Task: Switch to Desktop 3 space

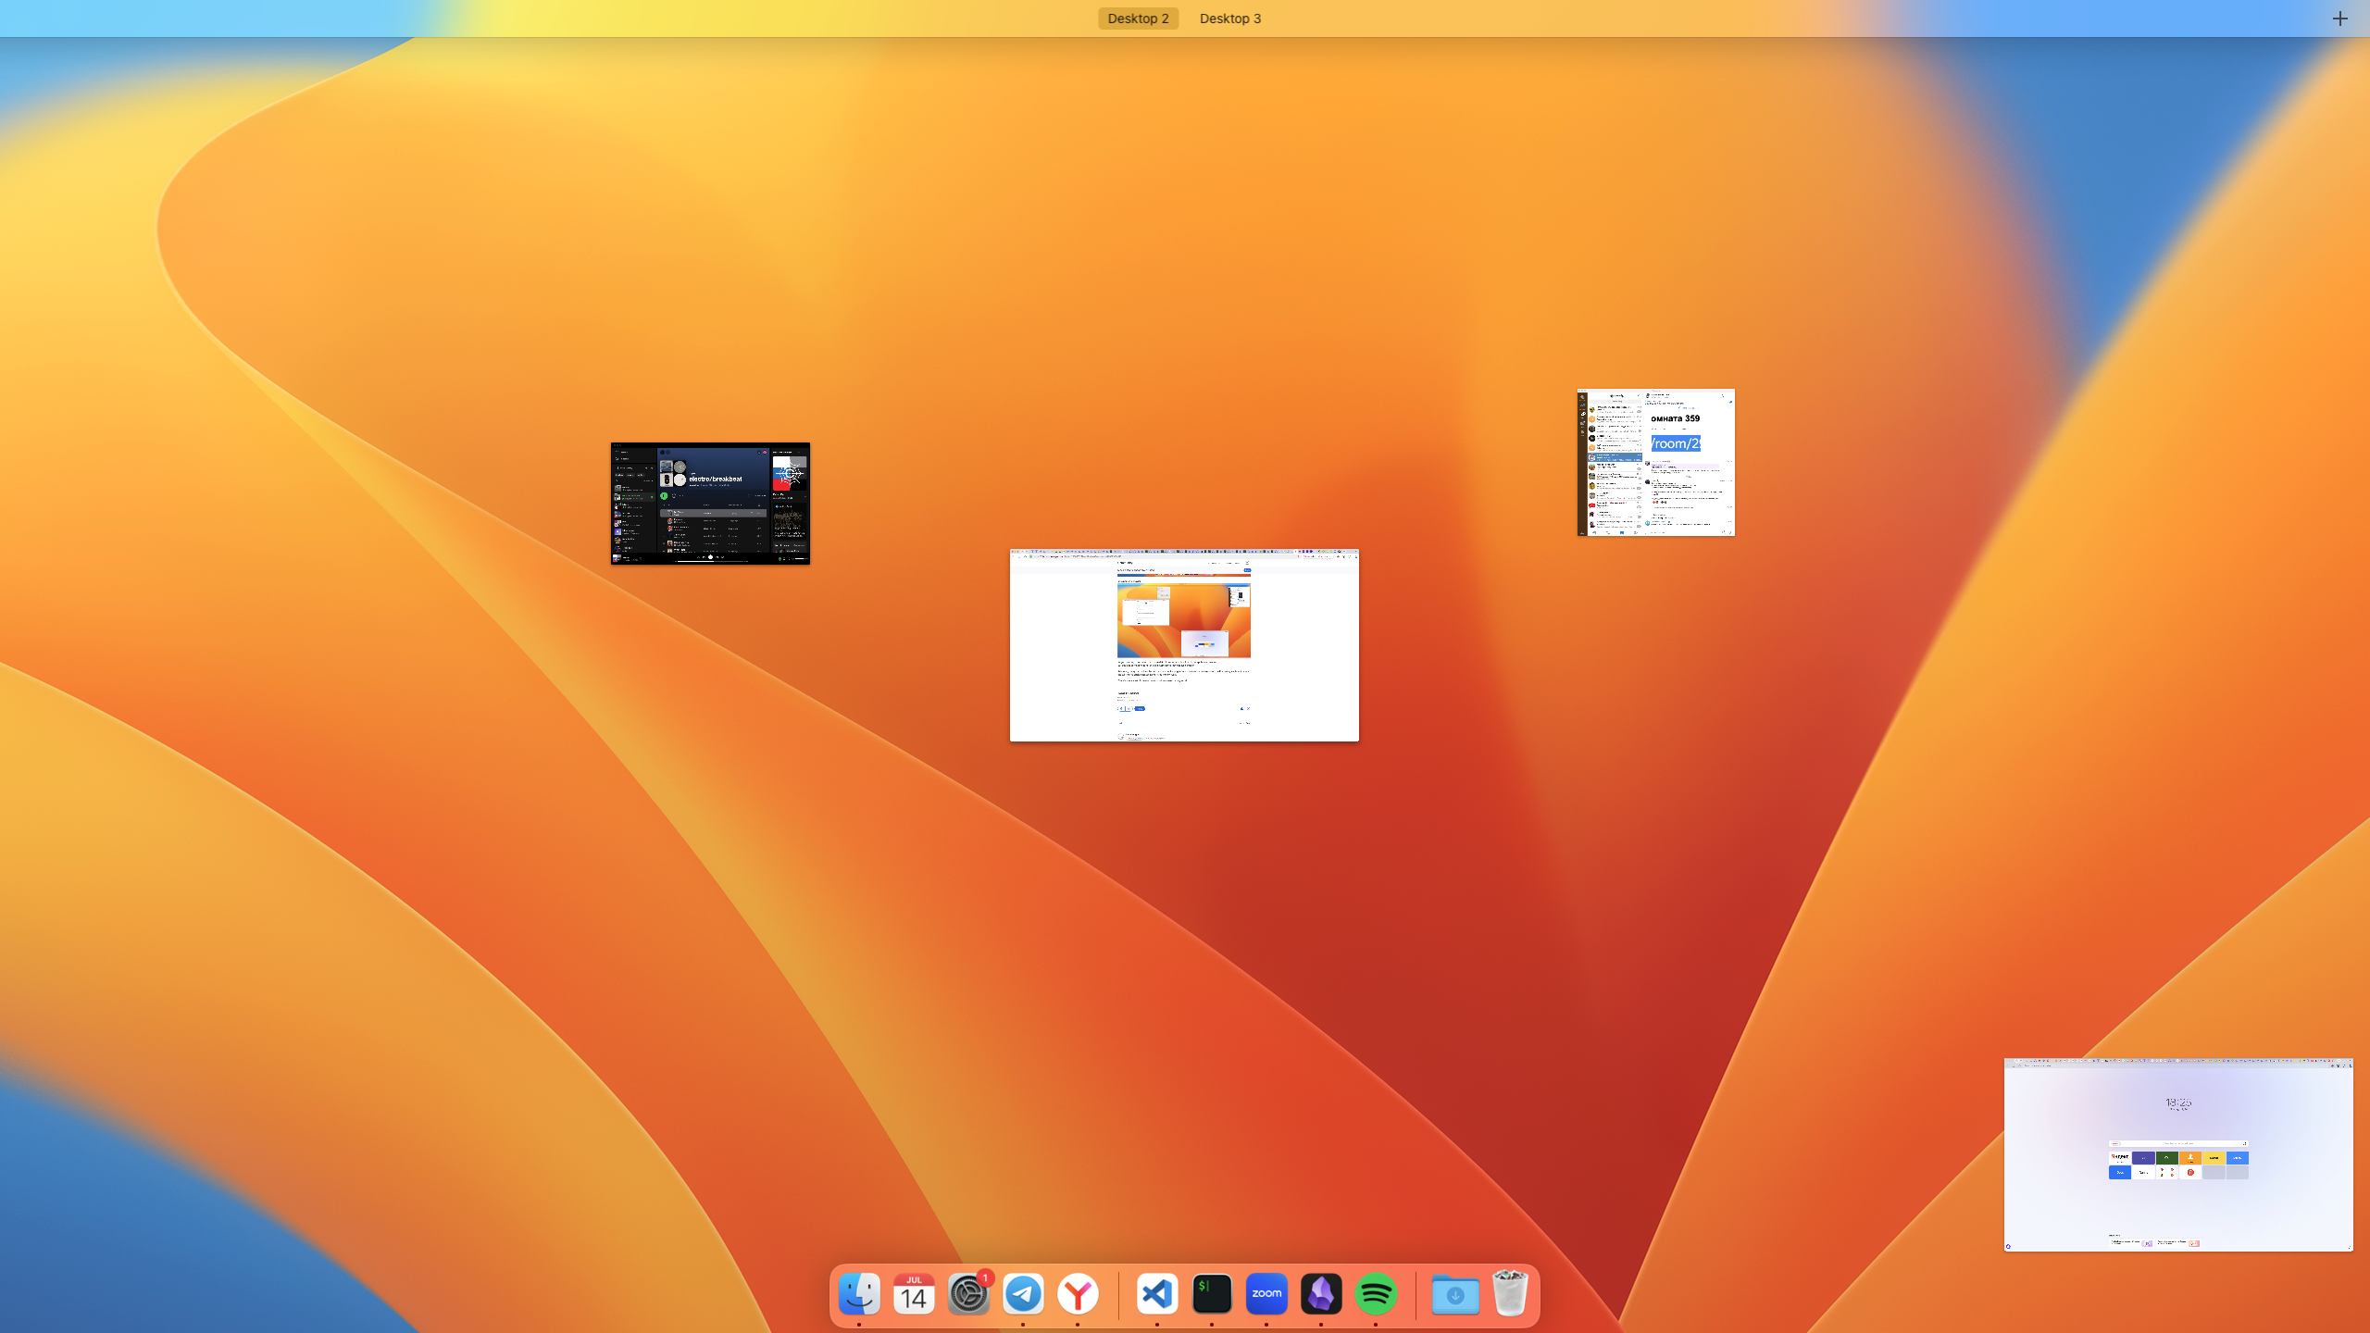Action: tap(1229, 19)
